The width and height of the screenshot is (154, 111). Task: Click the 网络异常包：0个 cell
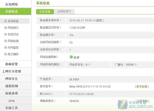tap(88, 65)
